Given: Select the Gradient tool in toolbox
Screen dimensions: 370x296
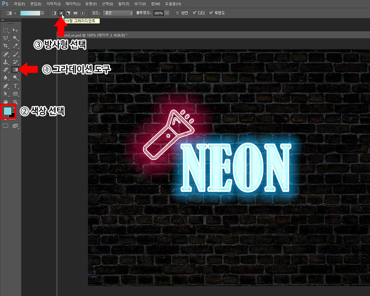Looking at the screenshot, I should [15, 70].
